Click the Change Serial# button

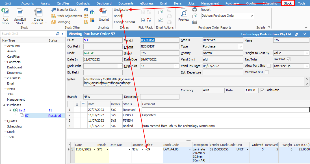click(124, 22)
